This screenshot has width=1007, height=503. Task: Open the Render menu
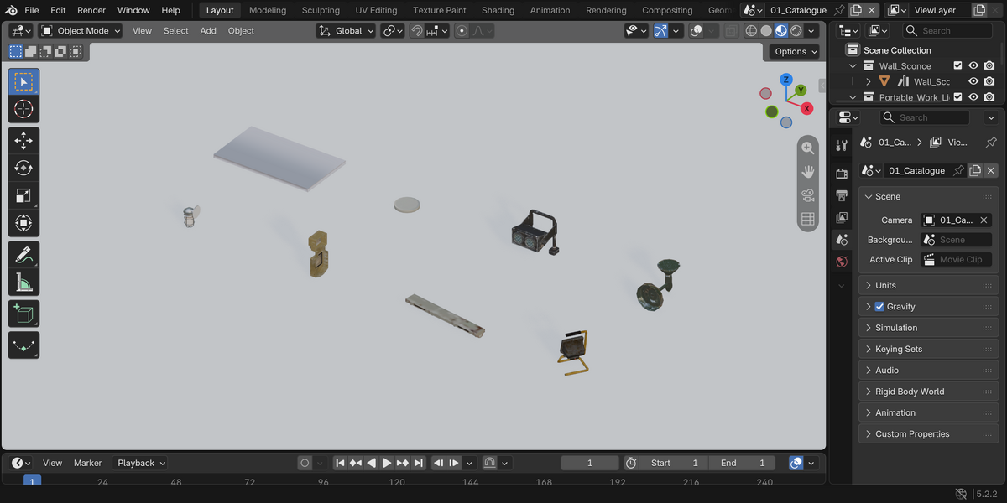pos(91,10)
